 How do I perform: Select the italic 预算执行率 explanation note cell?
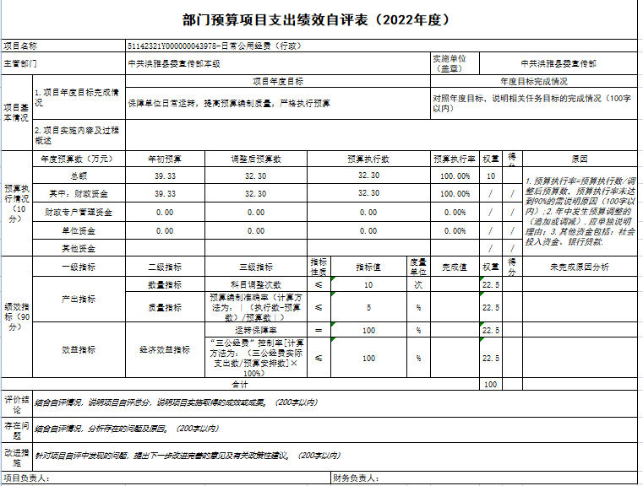[580, 211]
